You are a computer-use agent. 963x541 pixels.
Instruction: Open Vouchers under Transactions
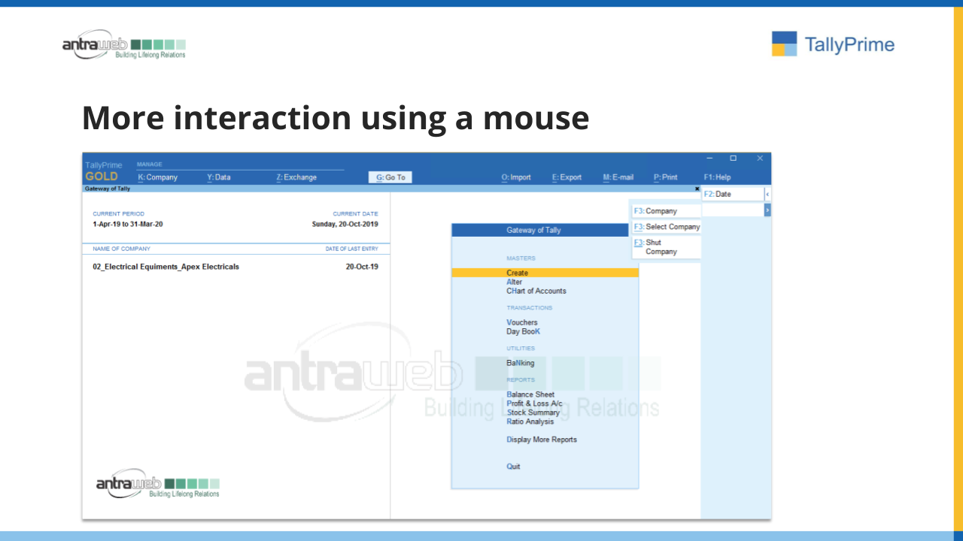(x=522, y=322)
